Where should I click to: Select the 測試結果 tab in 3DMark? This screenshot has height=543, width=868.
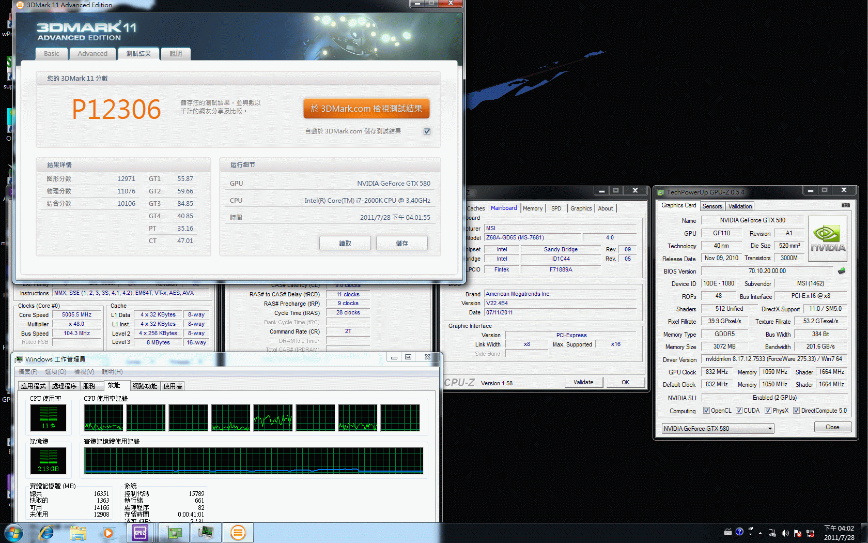pyautogui.click(x=138, y=53)
